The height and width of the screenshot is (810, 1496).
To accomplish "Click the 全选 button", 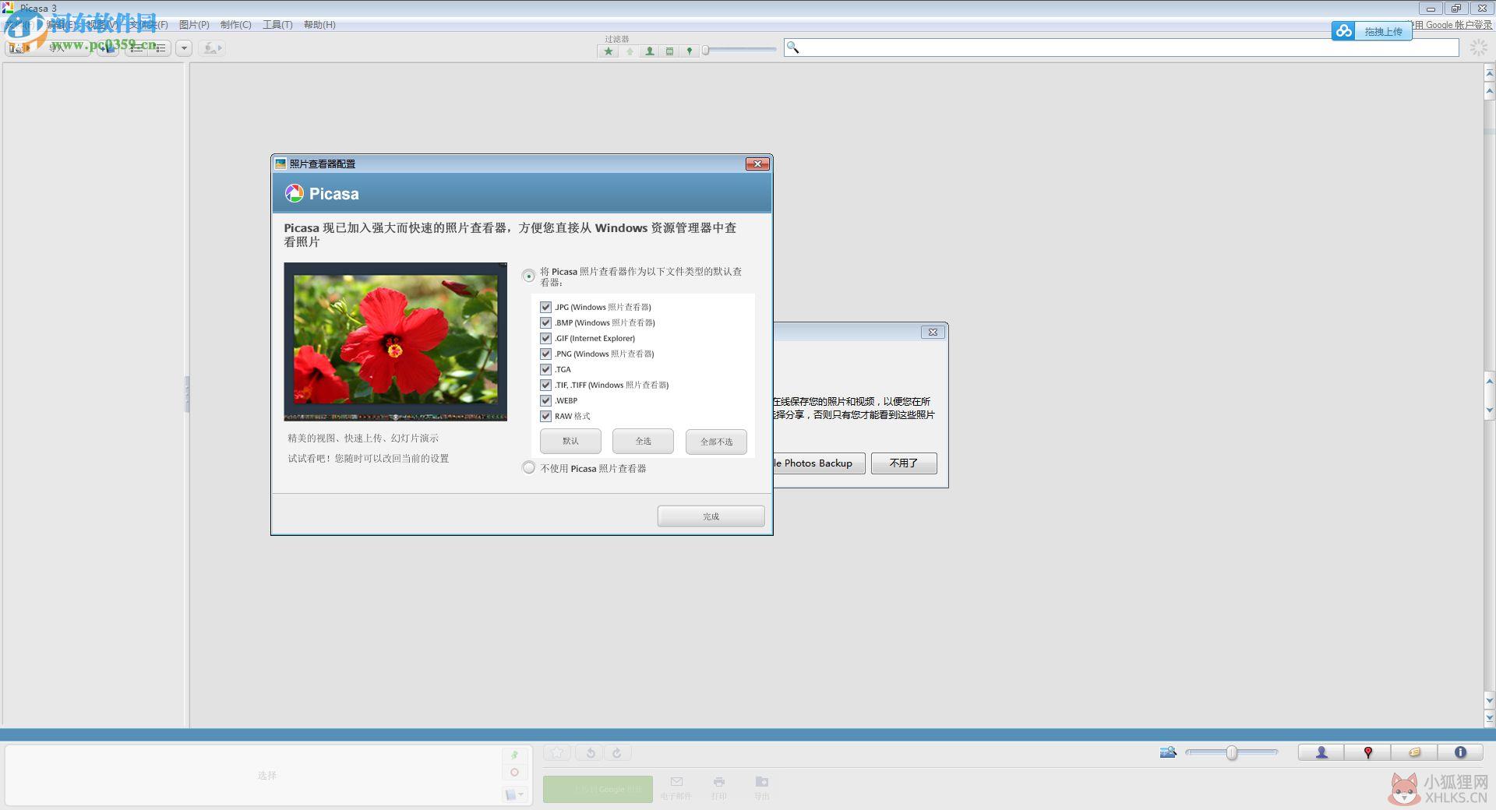I will [643, 441].
